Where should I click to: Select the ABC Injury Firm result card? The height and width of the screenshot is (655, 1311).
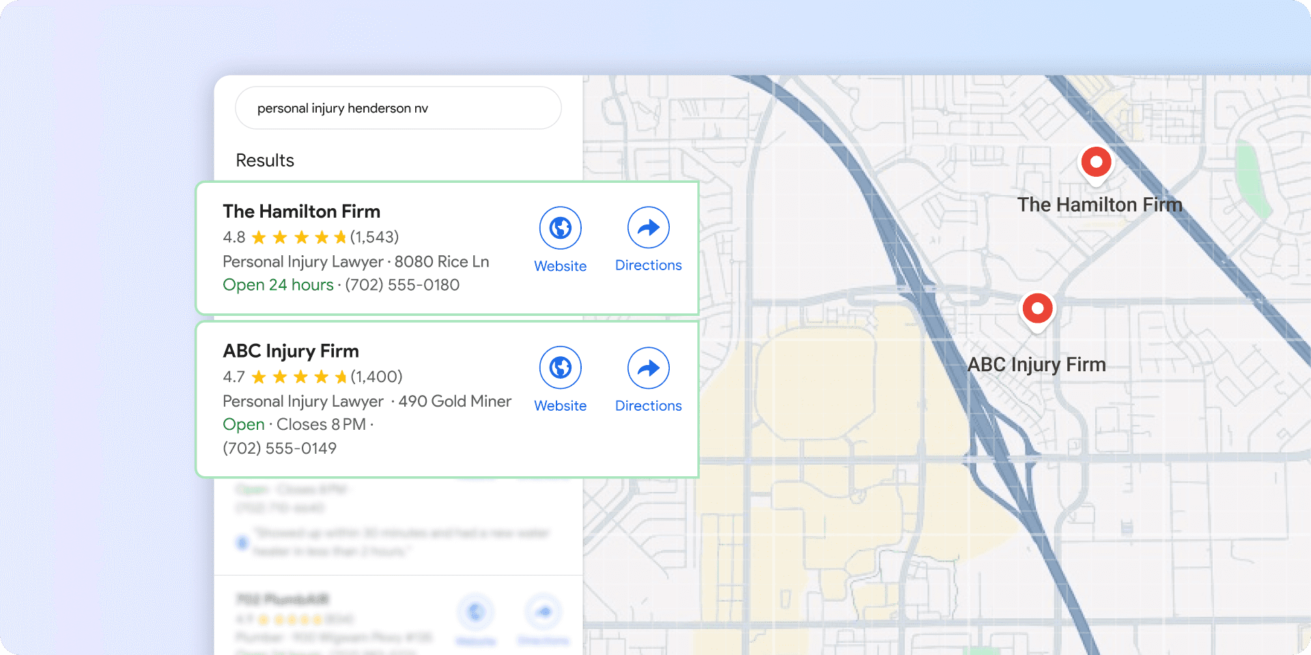point(447,398)
